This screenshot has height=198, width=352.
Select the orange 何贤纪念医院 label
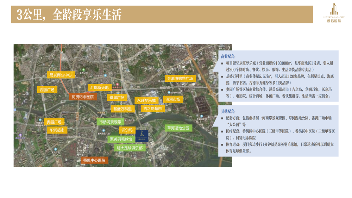coord(83,97)
